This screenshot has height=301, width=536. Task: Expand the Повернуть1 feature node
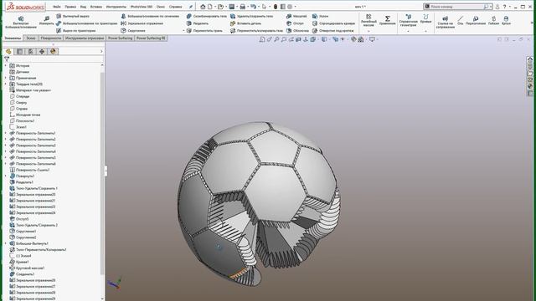pyautogui.click(x=6, y=176)
